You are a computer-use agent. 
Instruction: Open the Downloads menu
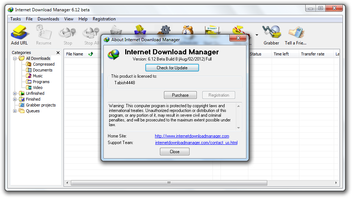coord(48,19)
